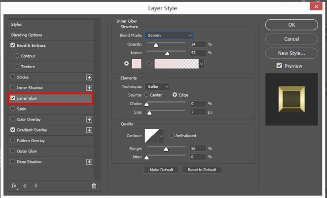Open the Contour picker dropdown arrow

click(x=161, y=136)
